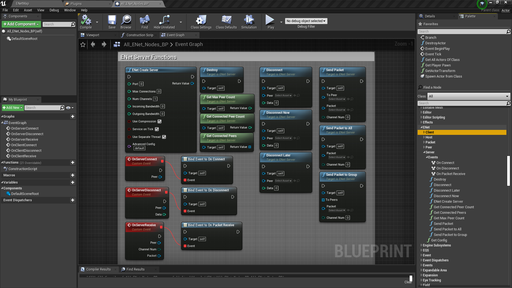Open the Debug menu
This screenshot has height=288, width=512.
(x=54, y=10)
